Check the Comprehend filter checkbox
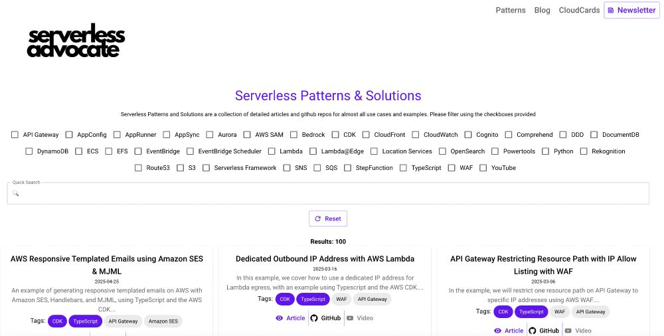Image resolution: width=664 pixels, height=336 pixels. (509, 134)
